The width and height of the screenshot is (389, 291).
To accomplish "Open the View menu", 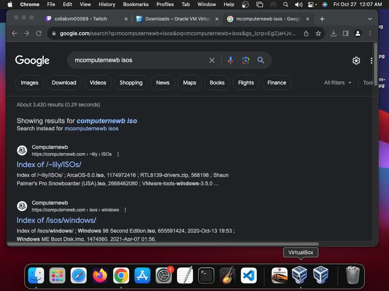I will (85, 5).
